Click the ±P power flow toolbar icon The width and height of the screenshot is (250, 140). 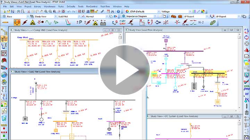click(x=79, y=22)
